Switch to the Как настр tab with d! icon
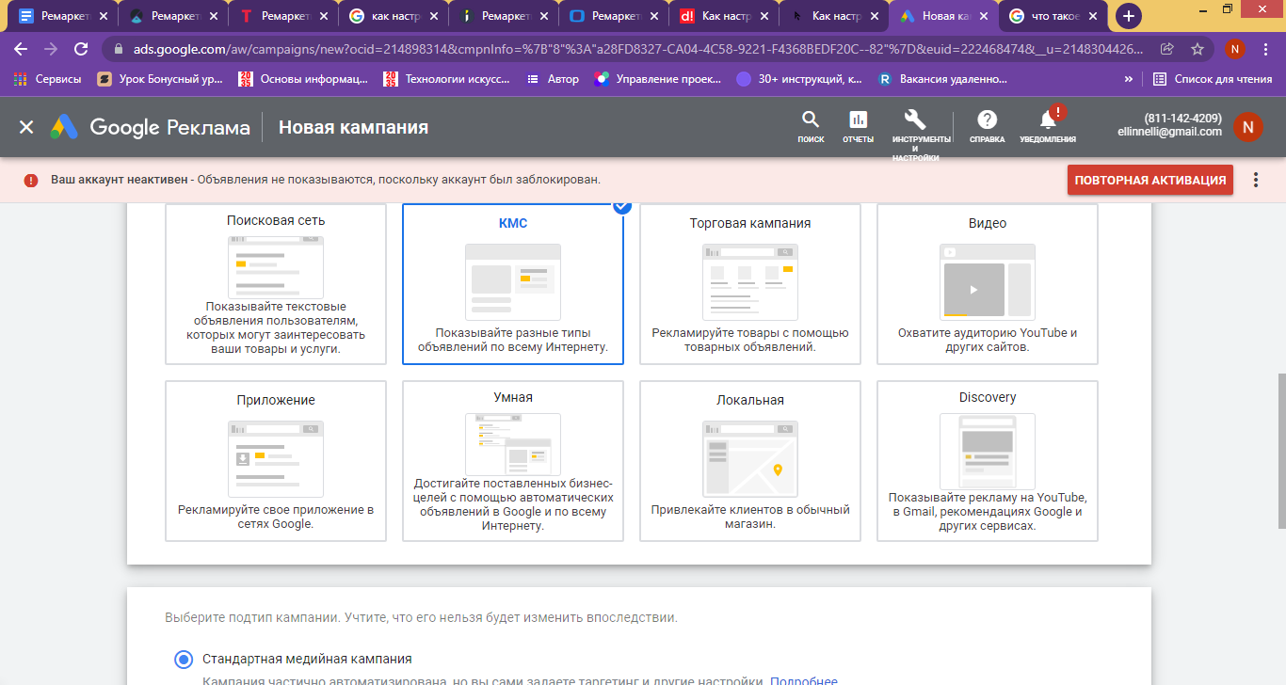The height and width of the screenshot is (685, 1286). [x=723, y=16]
